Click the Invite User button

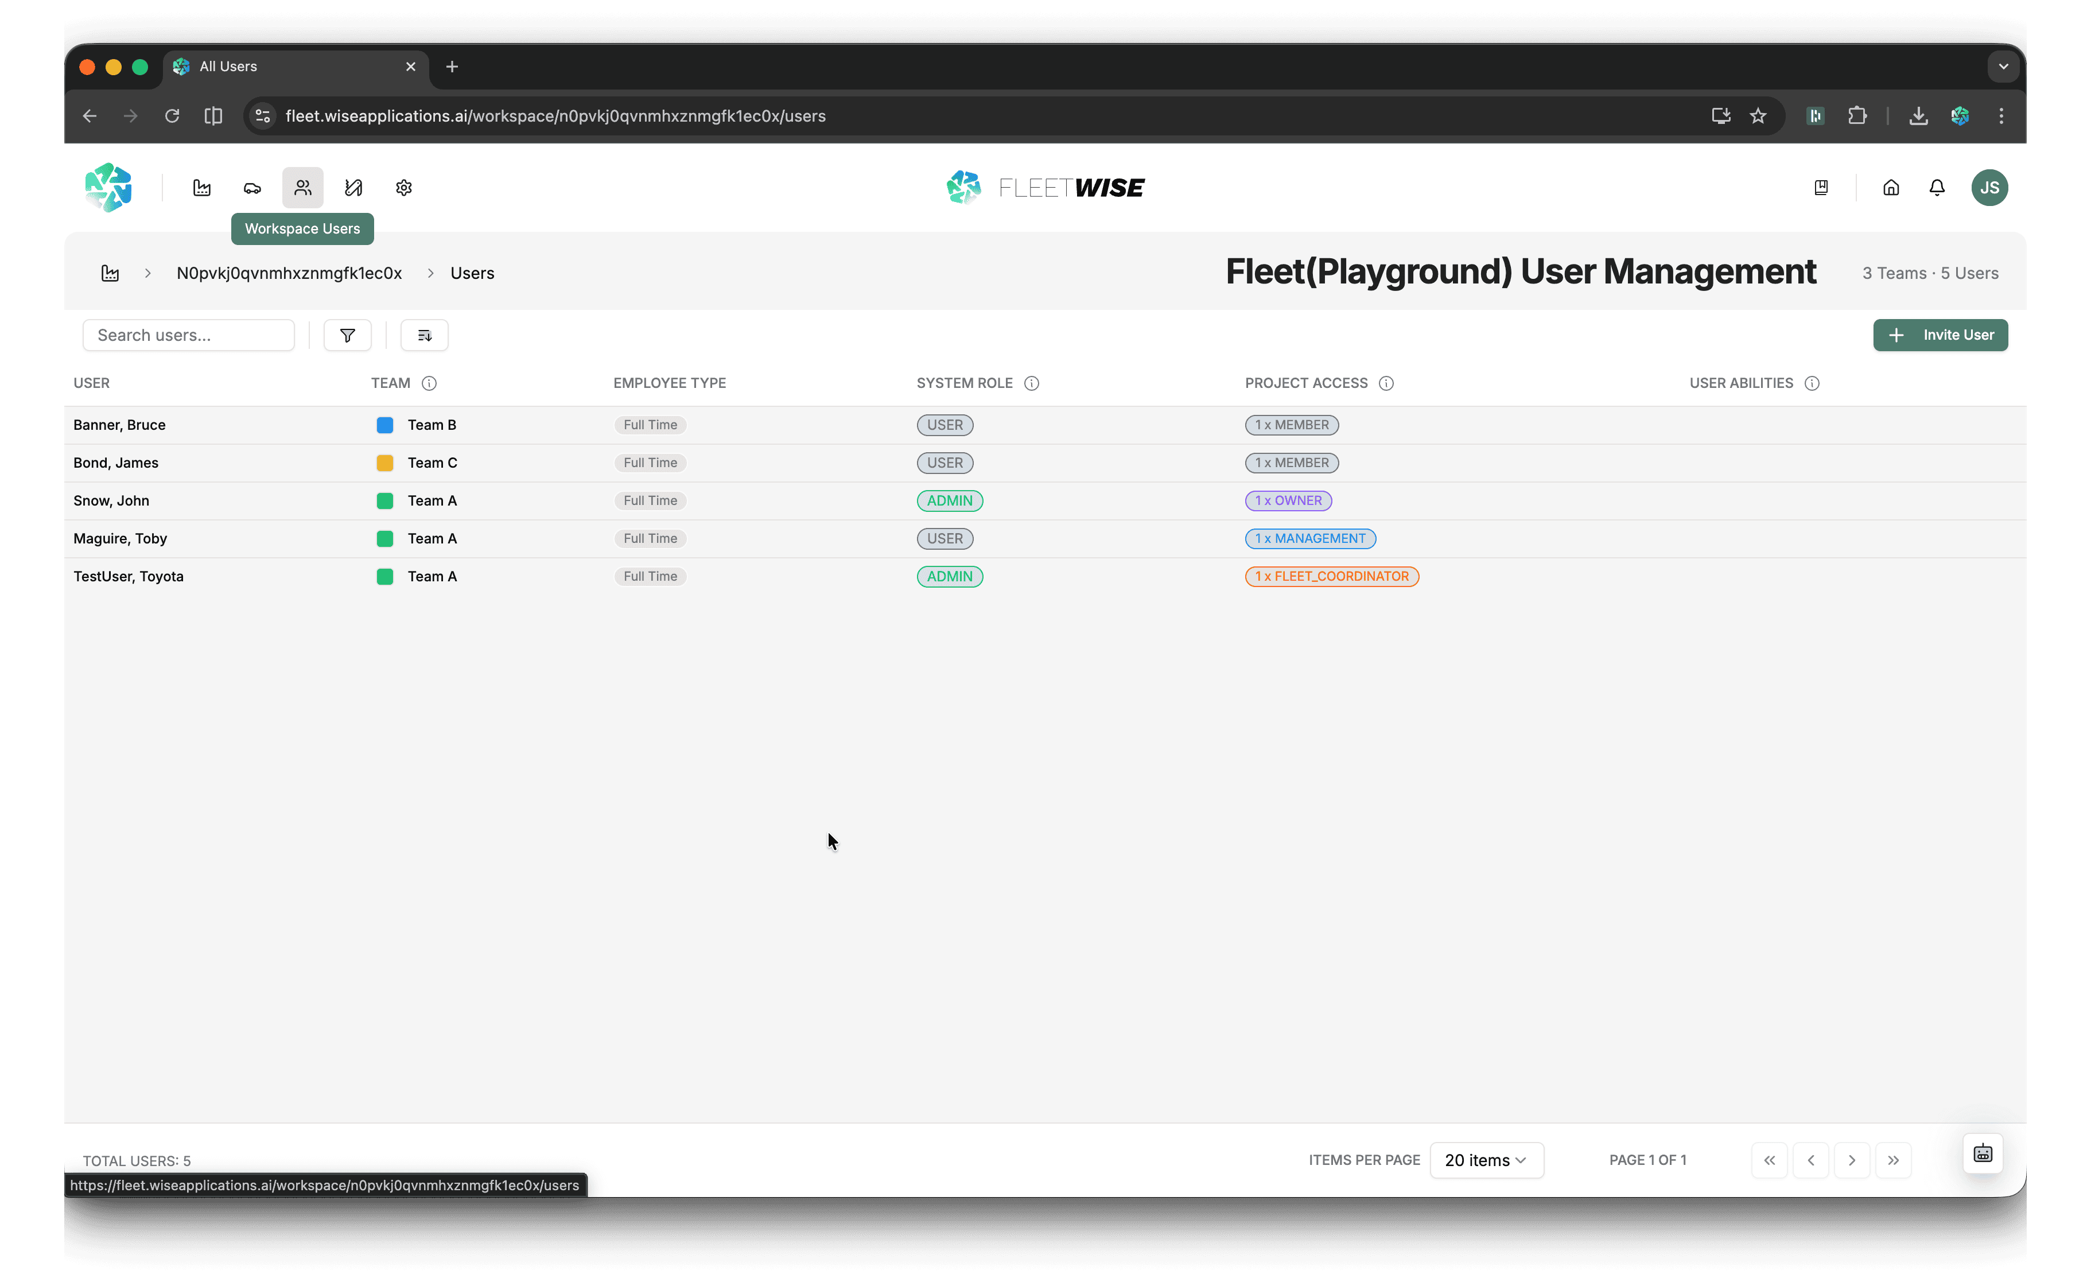point(1941,335)
